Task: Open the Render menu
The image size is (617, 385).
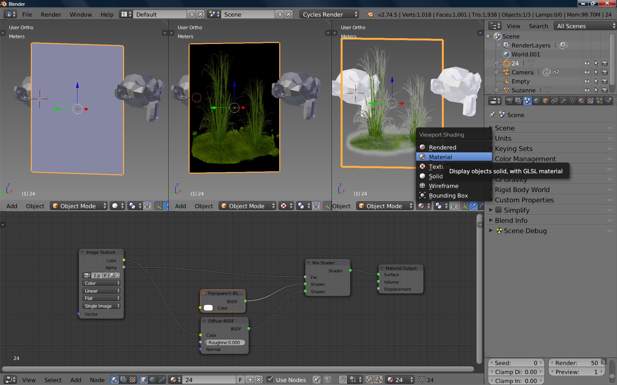Action: (51, 14)
